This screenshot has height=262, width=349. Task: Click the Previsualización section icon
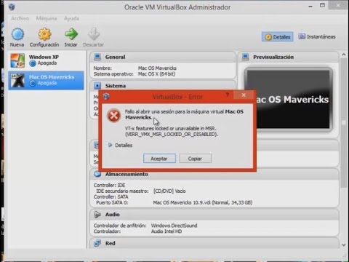245,57
